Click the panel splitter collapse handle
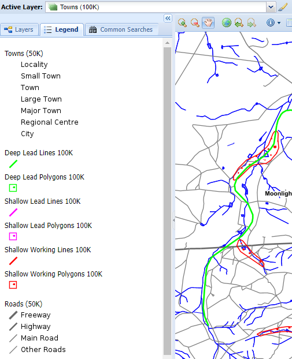This screenshot has height=359, width=292. point(173,220)
